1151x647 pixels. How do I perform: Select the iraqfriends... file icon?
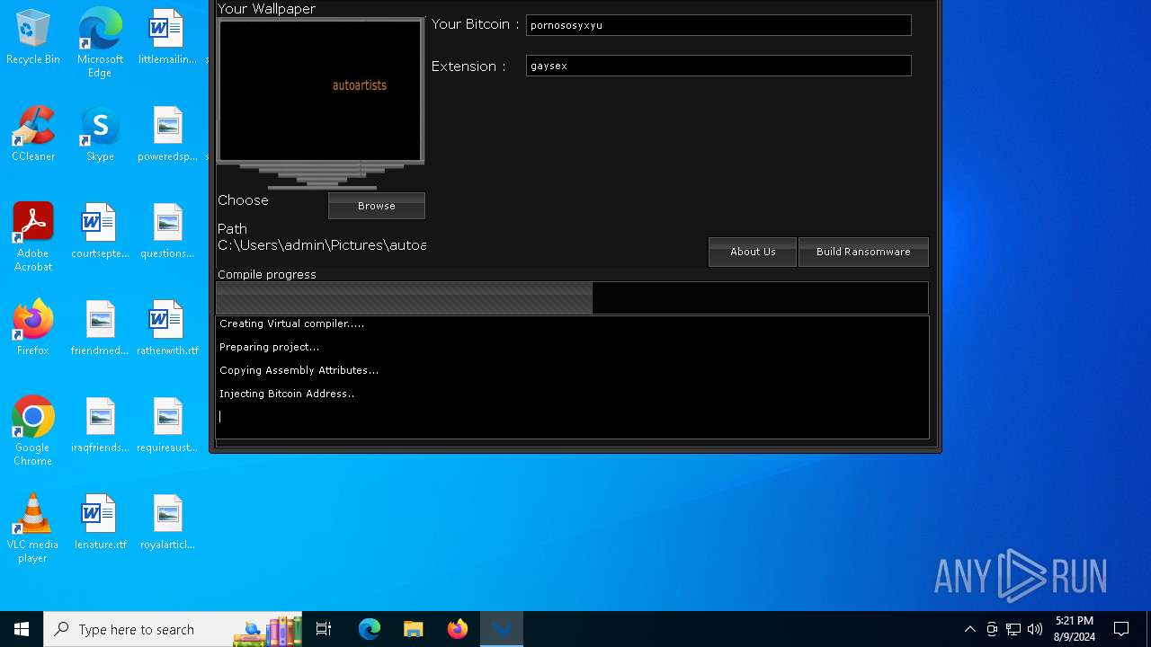100,426
